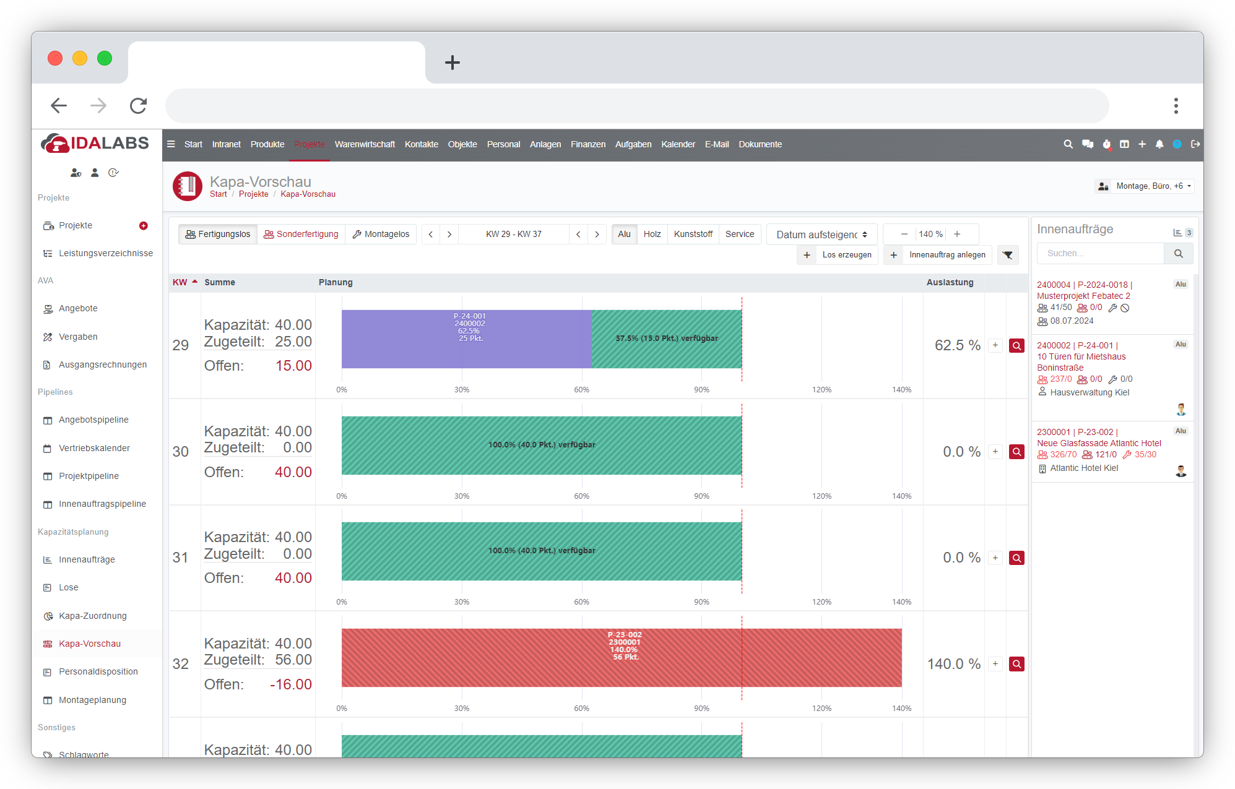Open the Warenwirtschaft menu
This screenshot has height=789, width=1235.
coord(365,144)
